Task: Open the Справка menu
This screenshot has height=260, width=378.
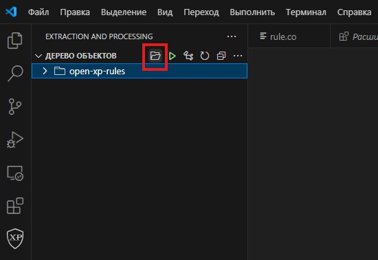Action: [354, 12]
